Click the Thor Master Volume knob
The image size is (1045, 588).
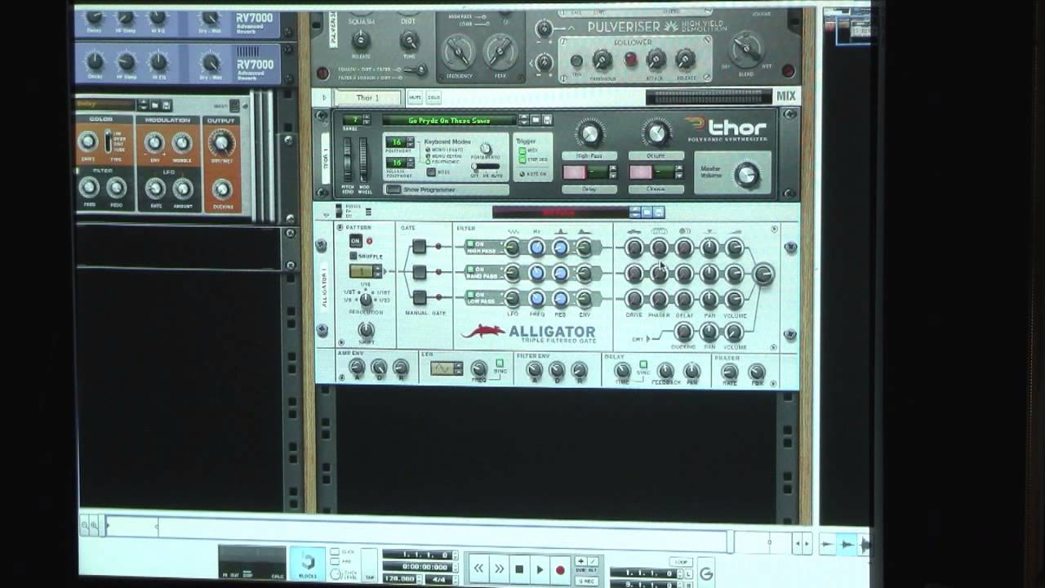coord(746,174)
